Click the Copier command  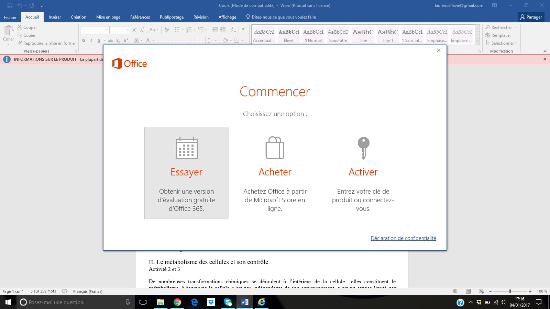[x=26, y=35]
